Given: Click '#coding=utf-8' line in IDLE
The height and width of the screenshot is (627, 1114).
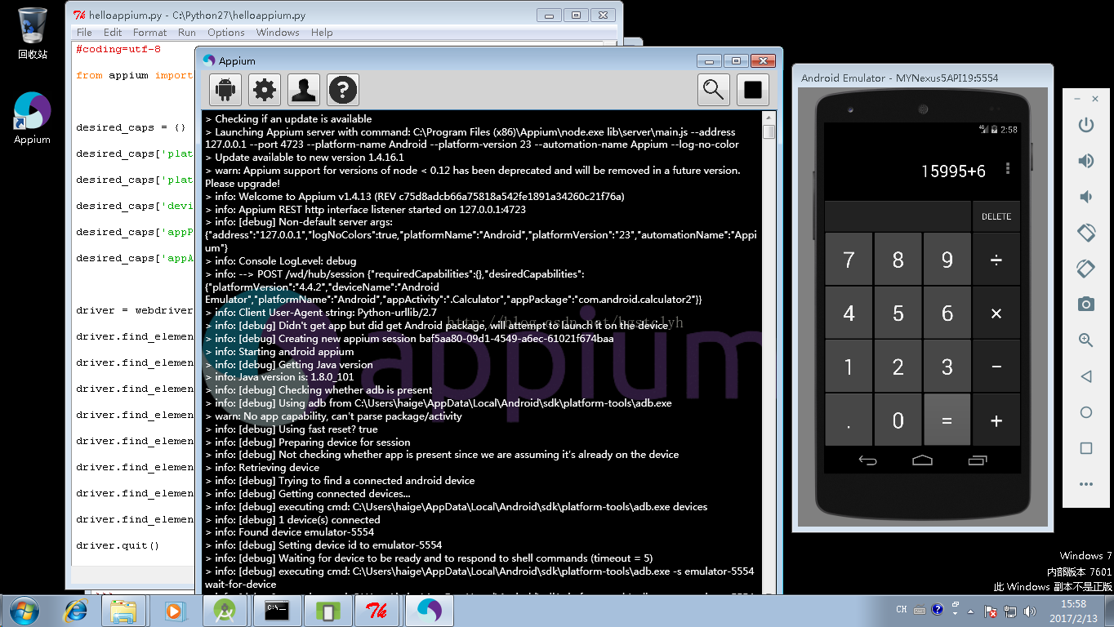Looking at the screenshot, I should 118,49.
